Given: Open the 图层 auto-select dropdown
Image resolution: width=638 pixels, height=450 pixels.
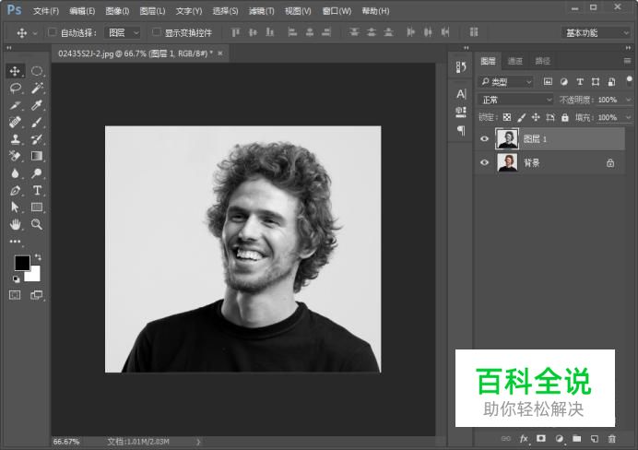Looking at the screenshot, I should coord(122,32).
